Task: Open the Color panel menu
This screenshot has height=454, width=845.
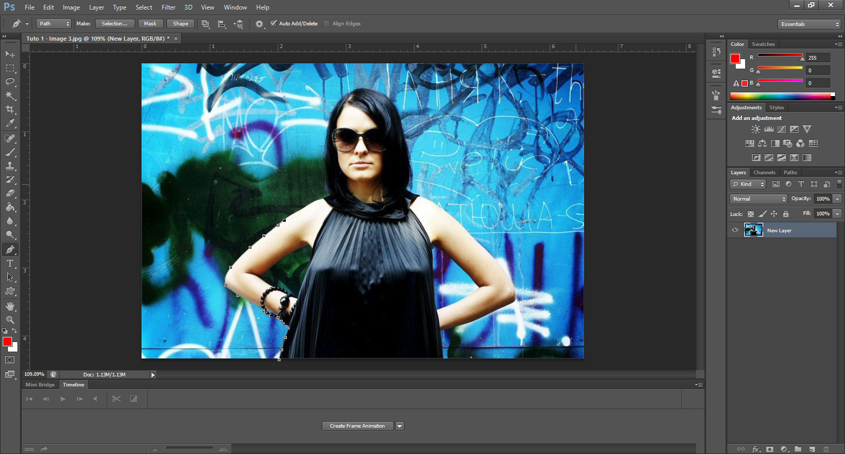Action: click(839, 44)
